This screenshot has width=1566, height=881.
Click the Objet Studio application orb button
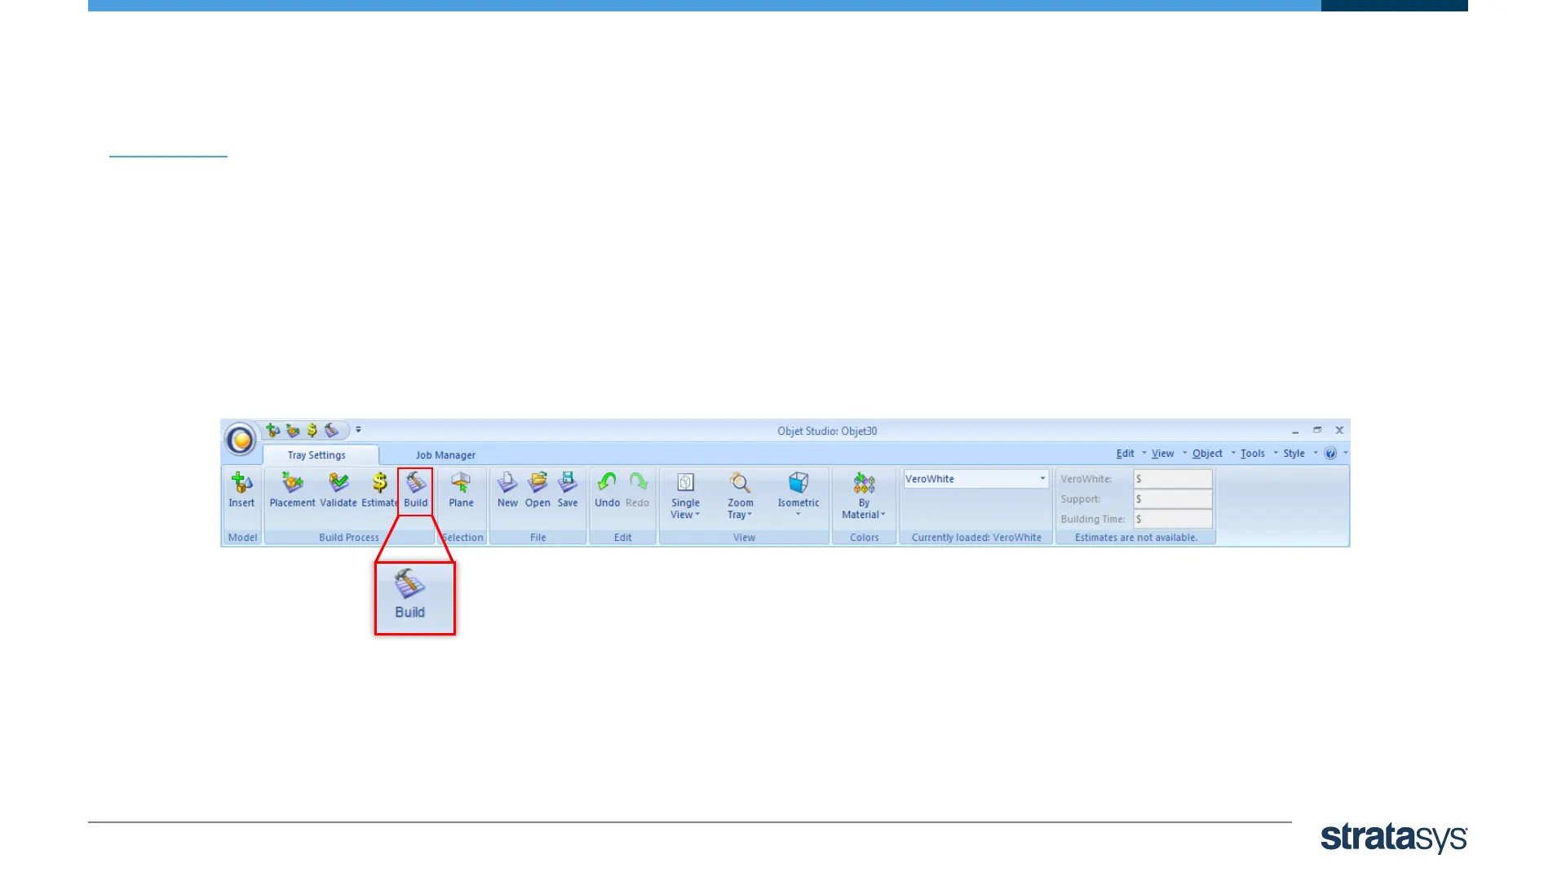[x=241, y=440]
